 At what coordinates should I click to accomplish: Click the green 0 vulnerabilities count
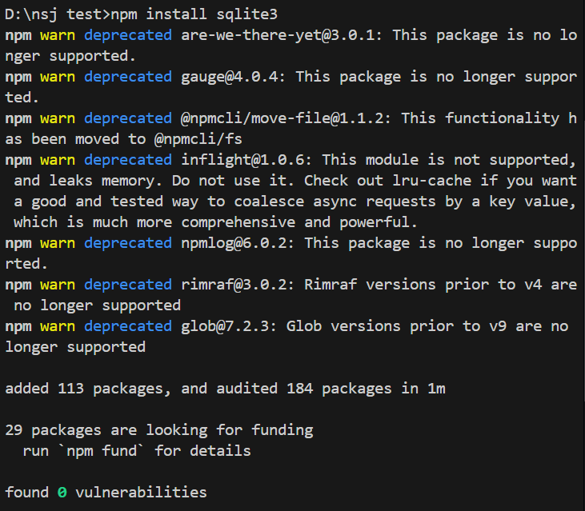click(x=62, y=493)
